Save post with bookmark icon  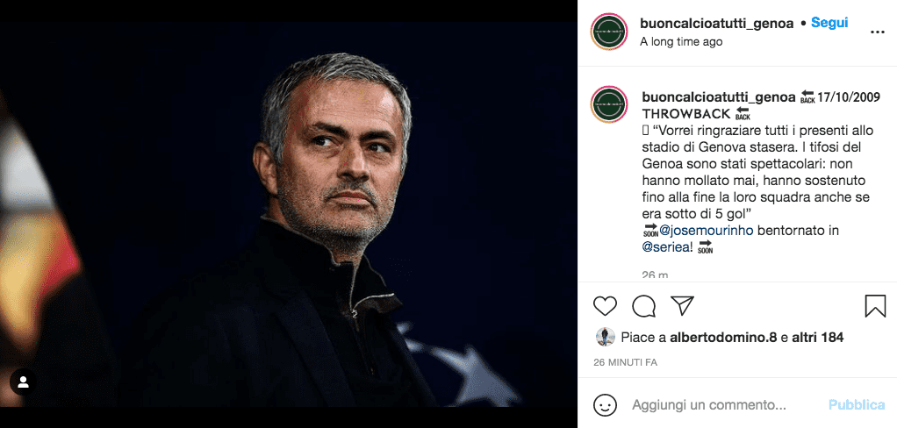tap(875, 305)
